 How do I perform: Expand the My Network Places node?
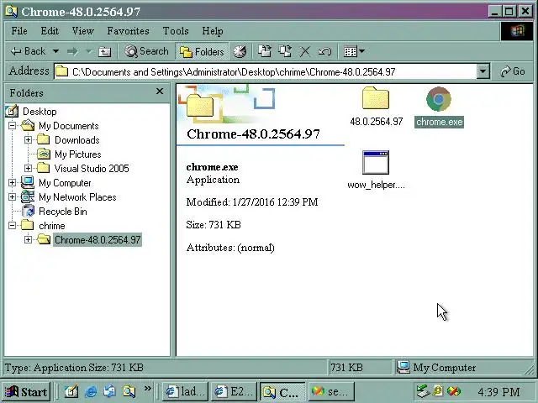[12, 197]
